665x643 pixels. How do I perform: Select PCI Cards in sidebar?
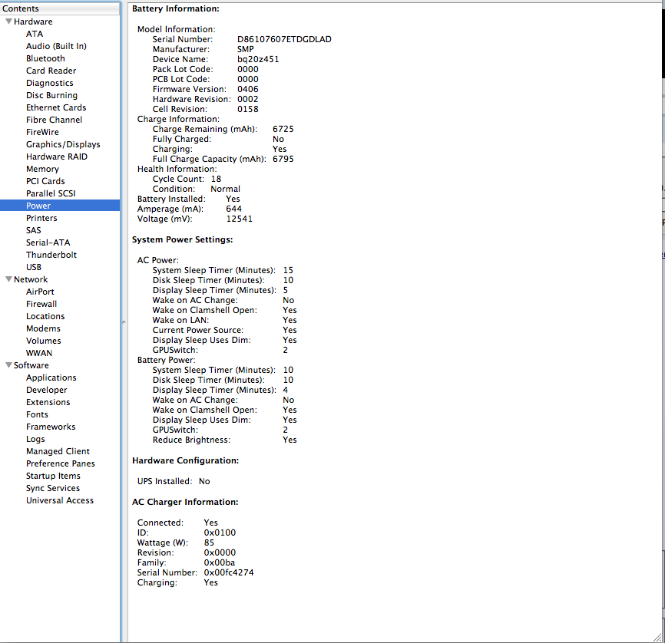pyautogui.click(x=45, y=181)
